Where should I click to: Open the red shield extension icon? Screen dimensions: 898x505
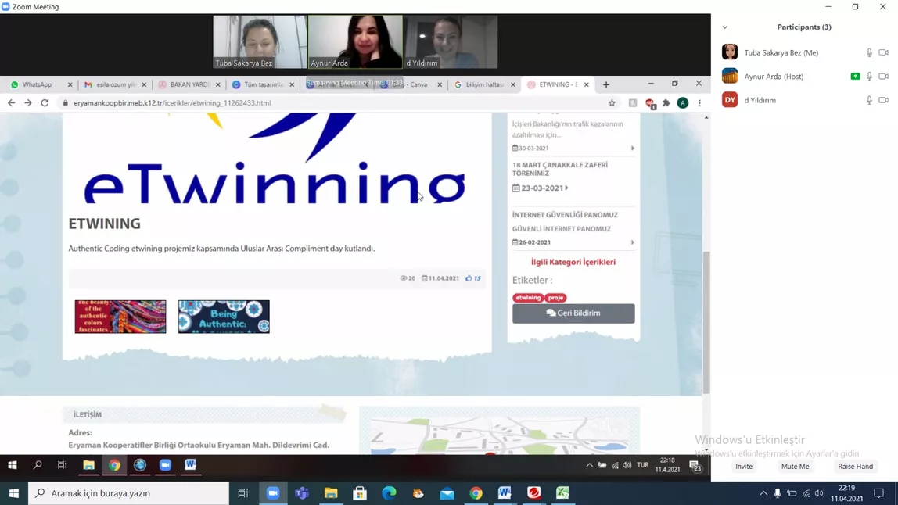650,103
